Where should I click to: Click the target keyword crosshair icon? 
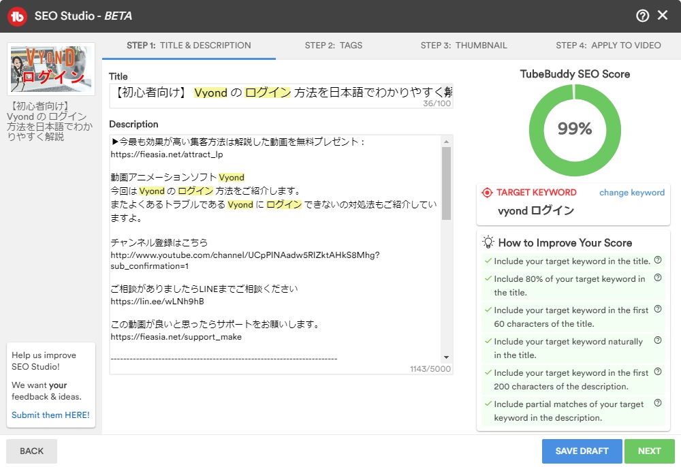point(488,193)
